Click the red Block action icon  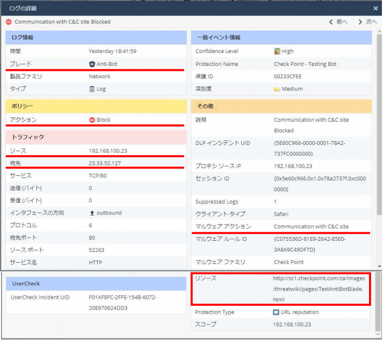(x=92, y=120)
